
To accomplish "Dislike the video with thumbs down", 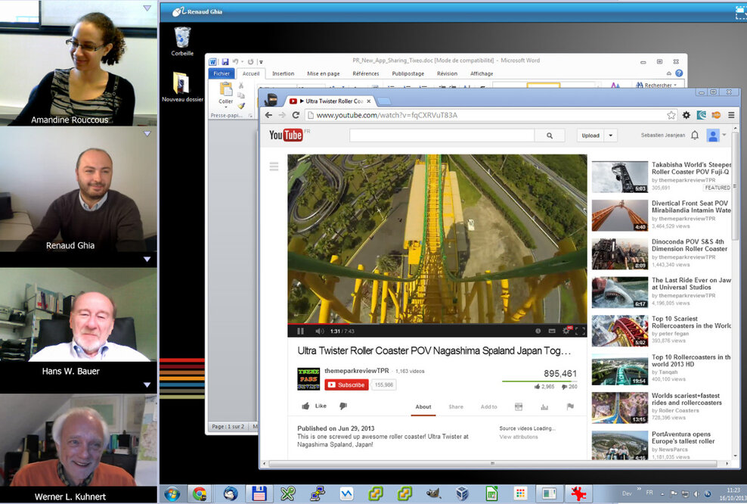I will 343,406.
